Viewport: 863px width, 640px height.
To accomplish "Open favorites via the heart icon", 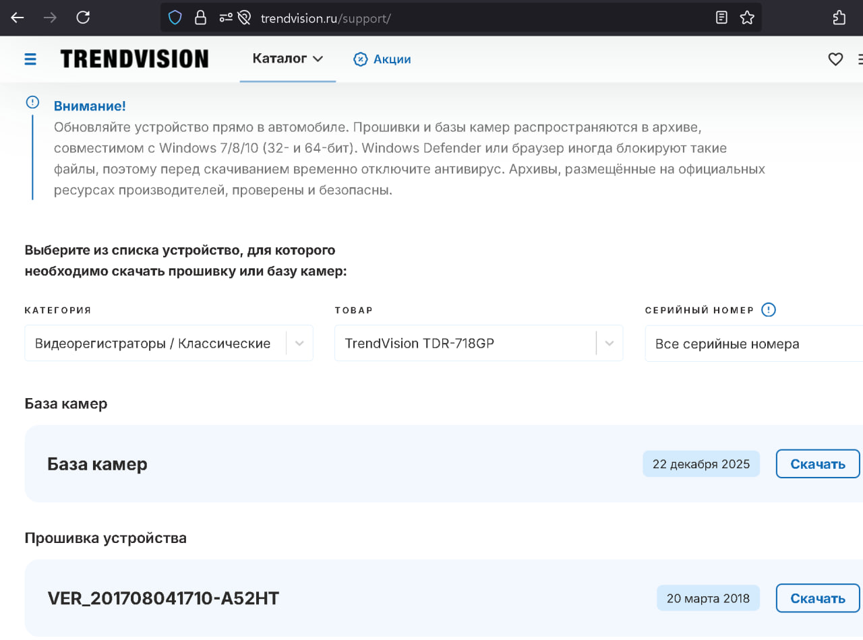I will (x=835, y=59).
